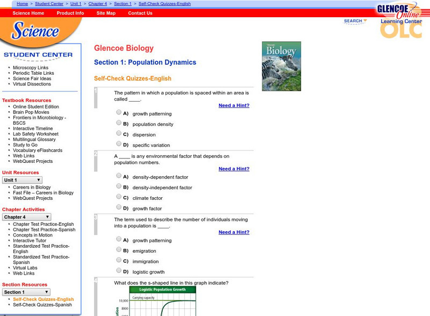Open Lab Safety Worksheet
The width and height of the screenshot is (430, 316).
[35, 134]
